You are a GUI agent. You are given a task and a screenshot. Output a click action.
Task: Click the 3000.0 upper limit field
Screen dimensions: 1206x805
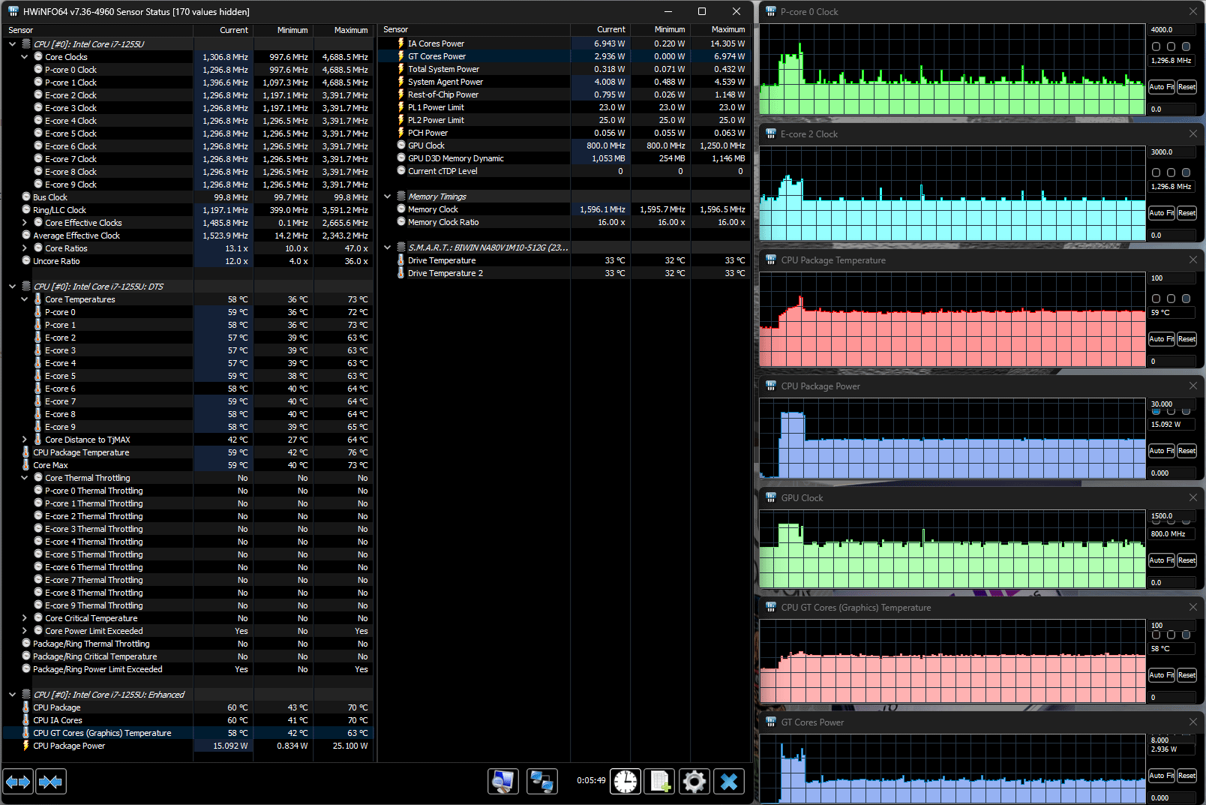click(x=1172, y=152)
